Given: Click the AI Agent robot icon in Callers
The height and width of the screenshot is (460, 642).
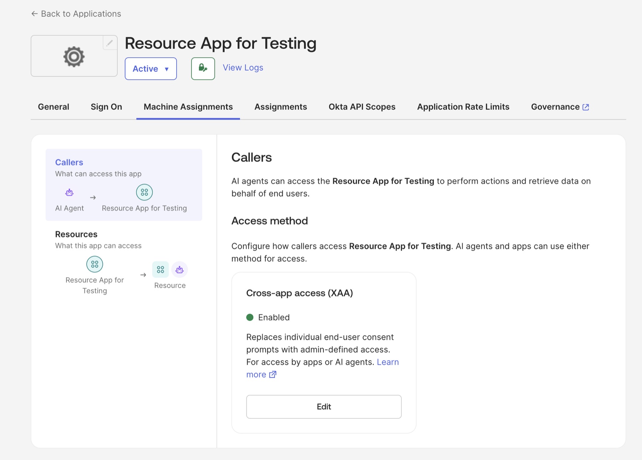Looking at the screenshot, I should pyautogui.click(x=70, y=193).
